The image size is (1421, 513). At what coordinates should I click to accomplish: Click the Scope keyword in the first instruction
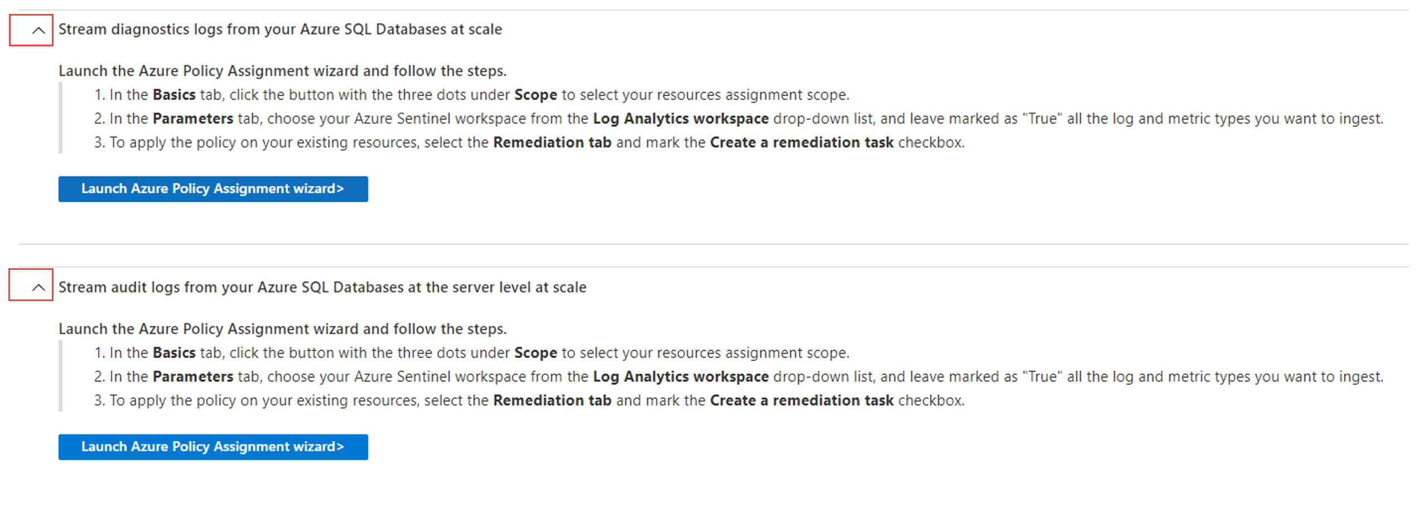535,94
